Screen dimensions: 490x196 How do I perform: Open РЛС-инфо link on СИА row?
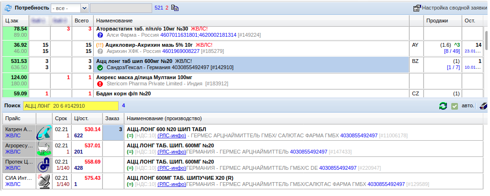tap(172, 184)
